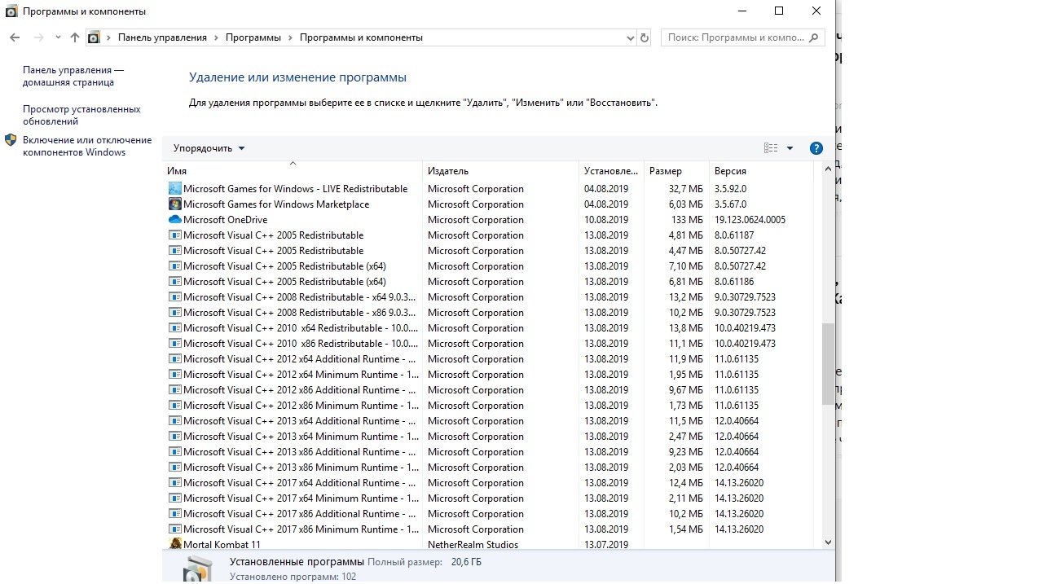The image size is (1056, 584).
Task: Refresh the Programs and Components list
Action: [x=645, y=37]
